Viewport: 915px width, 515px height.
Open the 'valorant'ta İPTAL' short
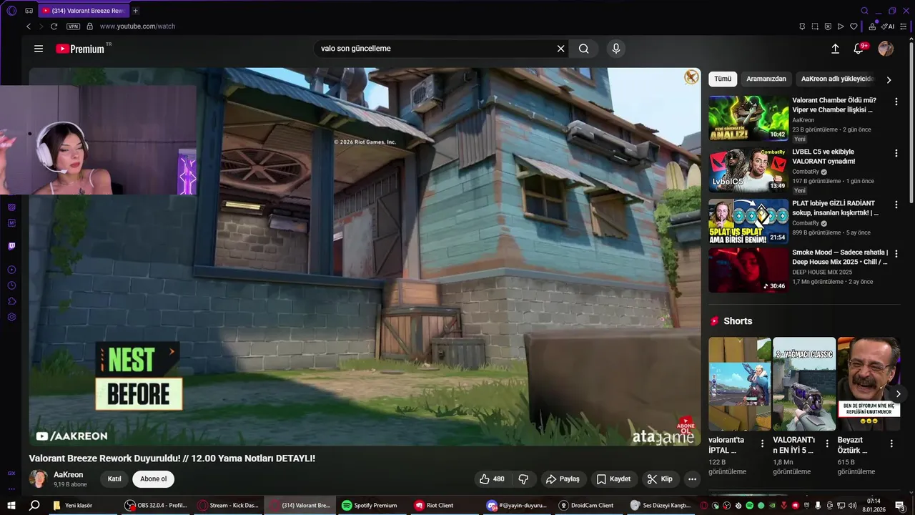pos(739,384)
